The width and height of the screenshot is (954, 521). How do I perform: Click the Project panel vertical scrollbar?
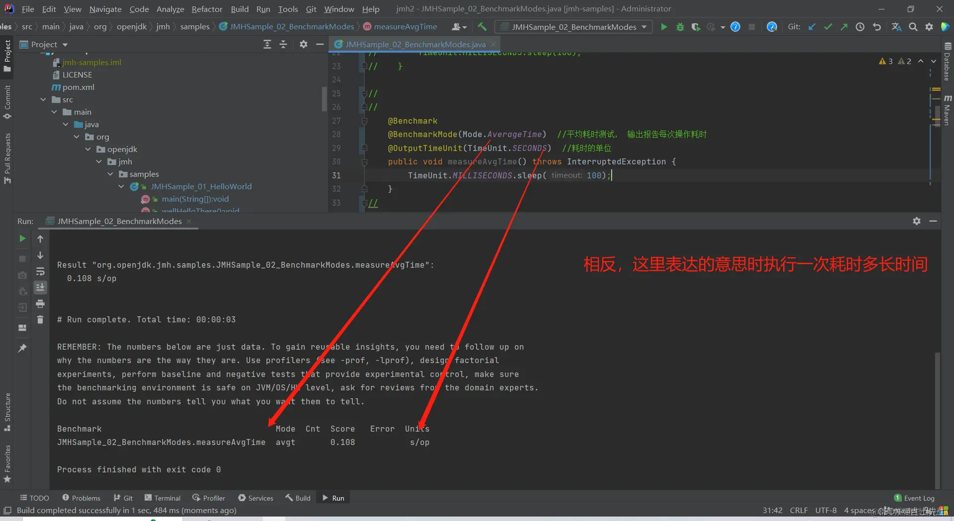pos(324,99)
